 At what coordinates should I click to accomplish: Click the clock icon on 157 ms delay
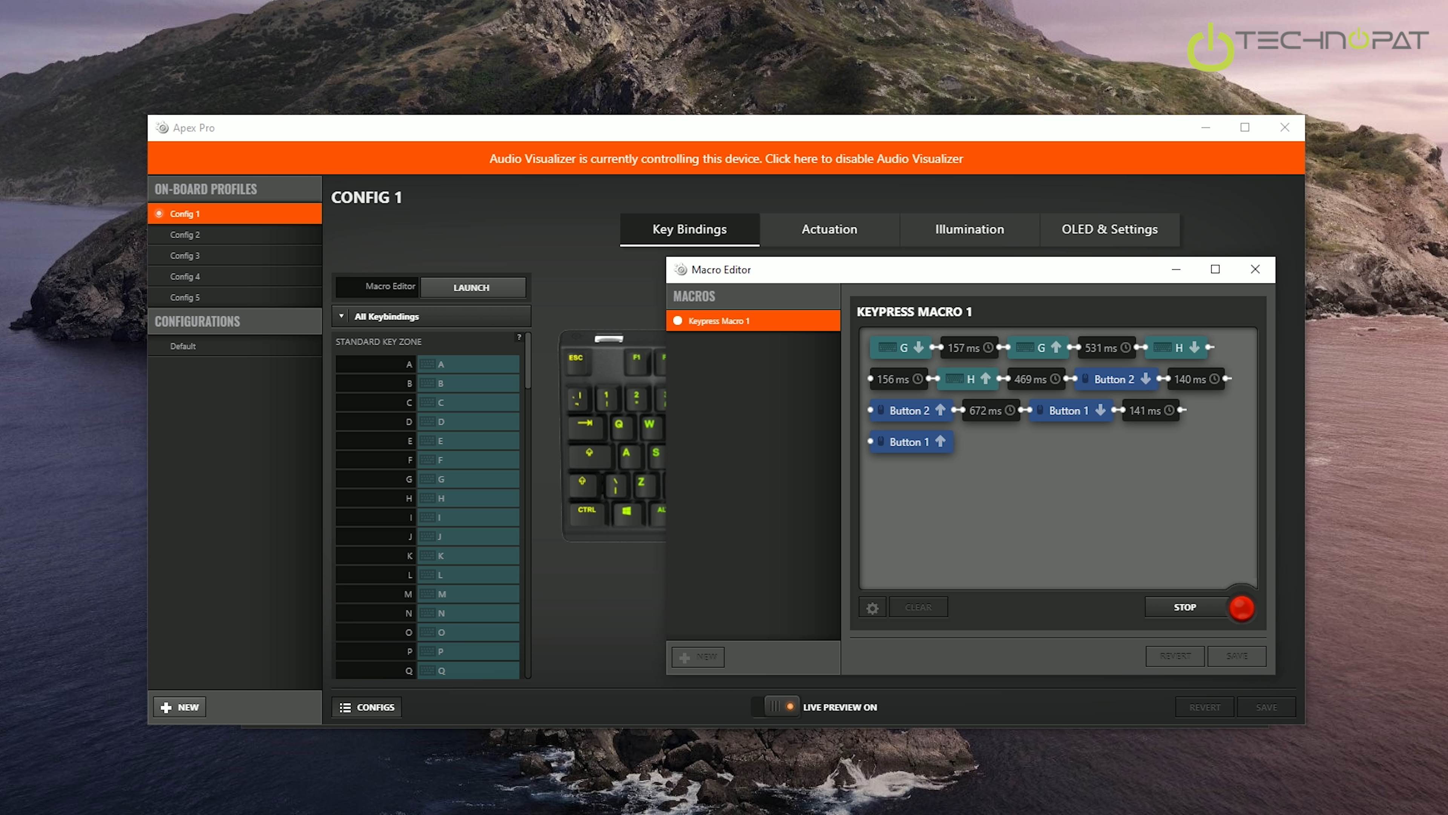tap(988, 348)
